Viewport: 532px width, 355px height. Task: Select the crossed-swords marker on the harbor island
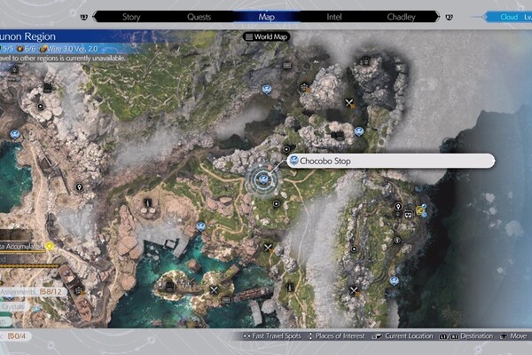[214, 290]
